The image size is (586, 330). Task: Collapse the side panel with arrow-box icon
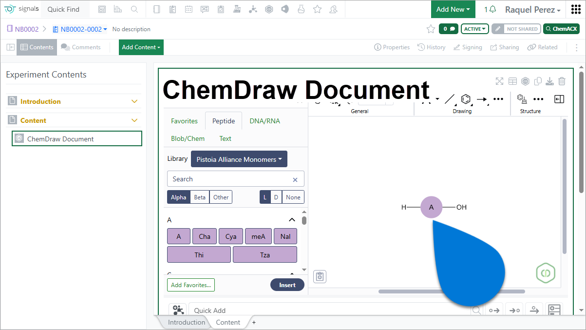[559, 99]
